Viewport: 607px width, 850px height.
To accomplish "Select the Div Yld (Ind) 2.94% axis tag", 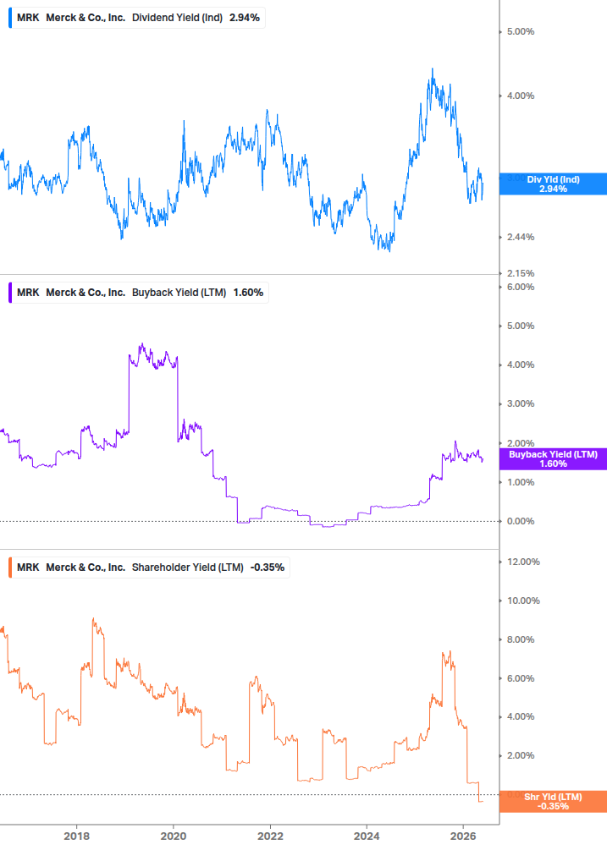I will (553, 184).
